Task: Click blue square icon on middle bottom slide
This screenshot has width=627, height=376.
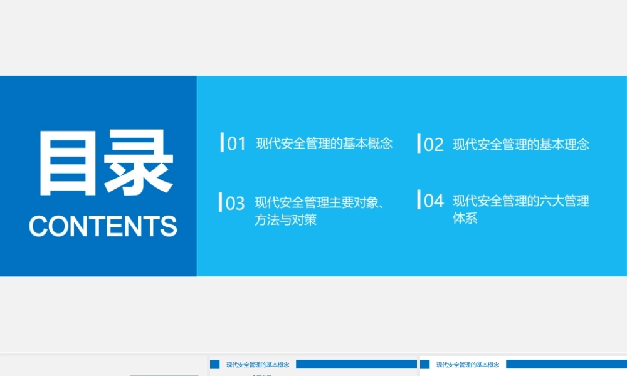Action: (215, 364)
